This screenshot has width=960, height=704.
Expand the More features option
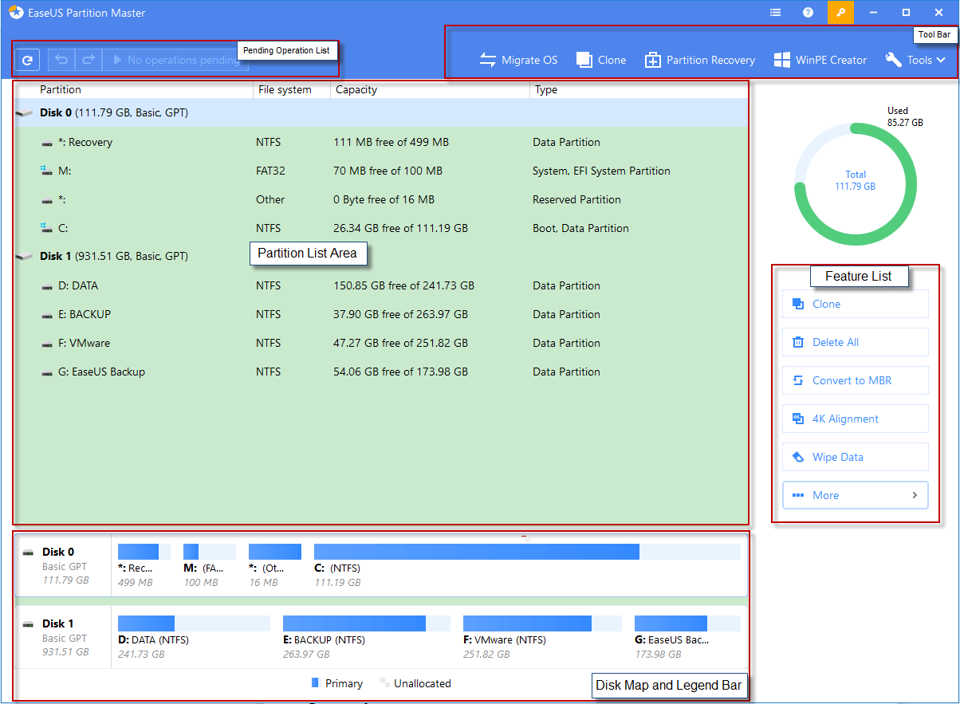tap(856, 495)
